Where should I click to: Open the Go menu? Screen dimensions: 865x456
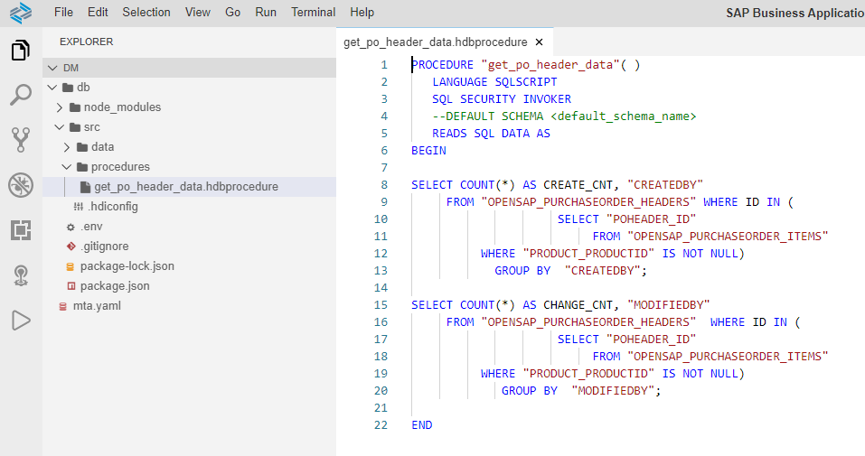pyautogui.click(x=233, y=12)
